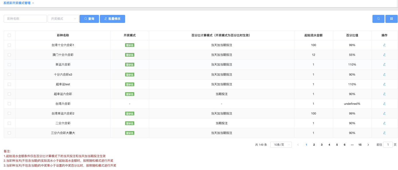The image size is (398, 170).
Task: Click the 前往 page number input box
Action: pyautogui.click(x=388, y=145)
